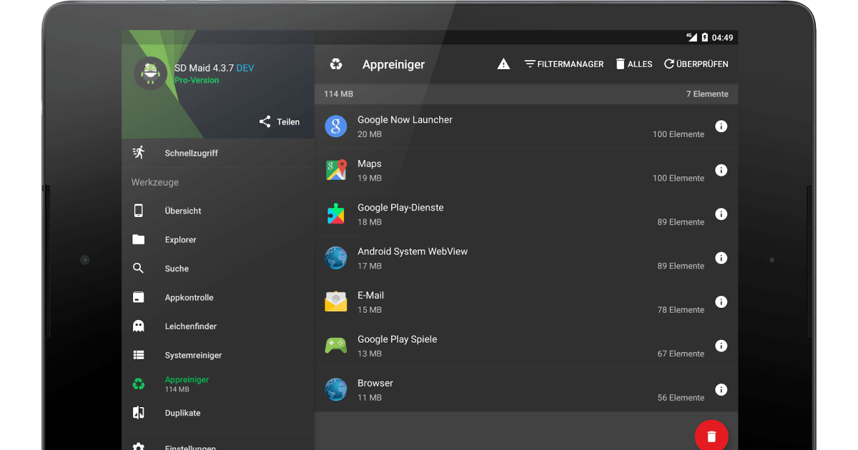
Task: Open the Appreiniger recycle icon in the toolbar
Action: click(336, 64)
